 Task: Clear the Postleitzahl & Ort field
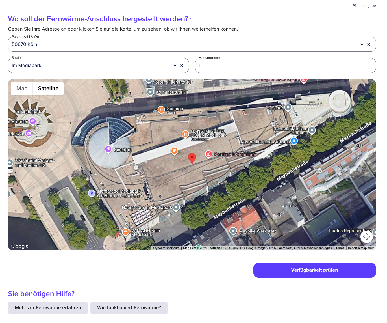(x=369, y=44)
